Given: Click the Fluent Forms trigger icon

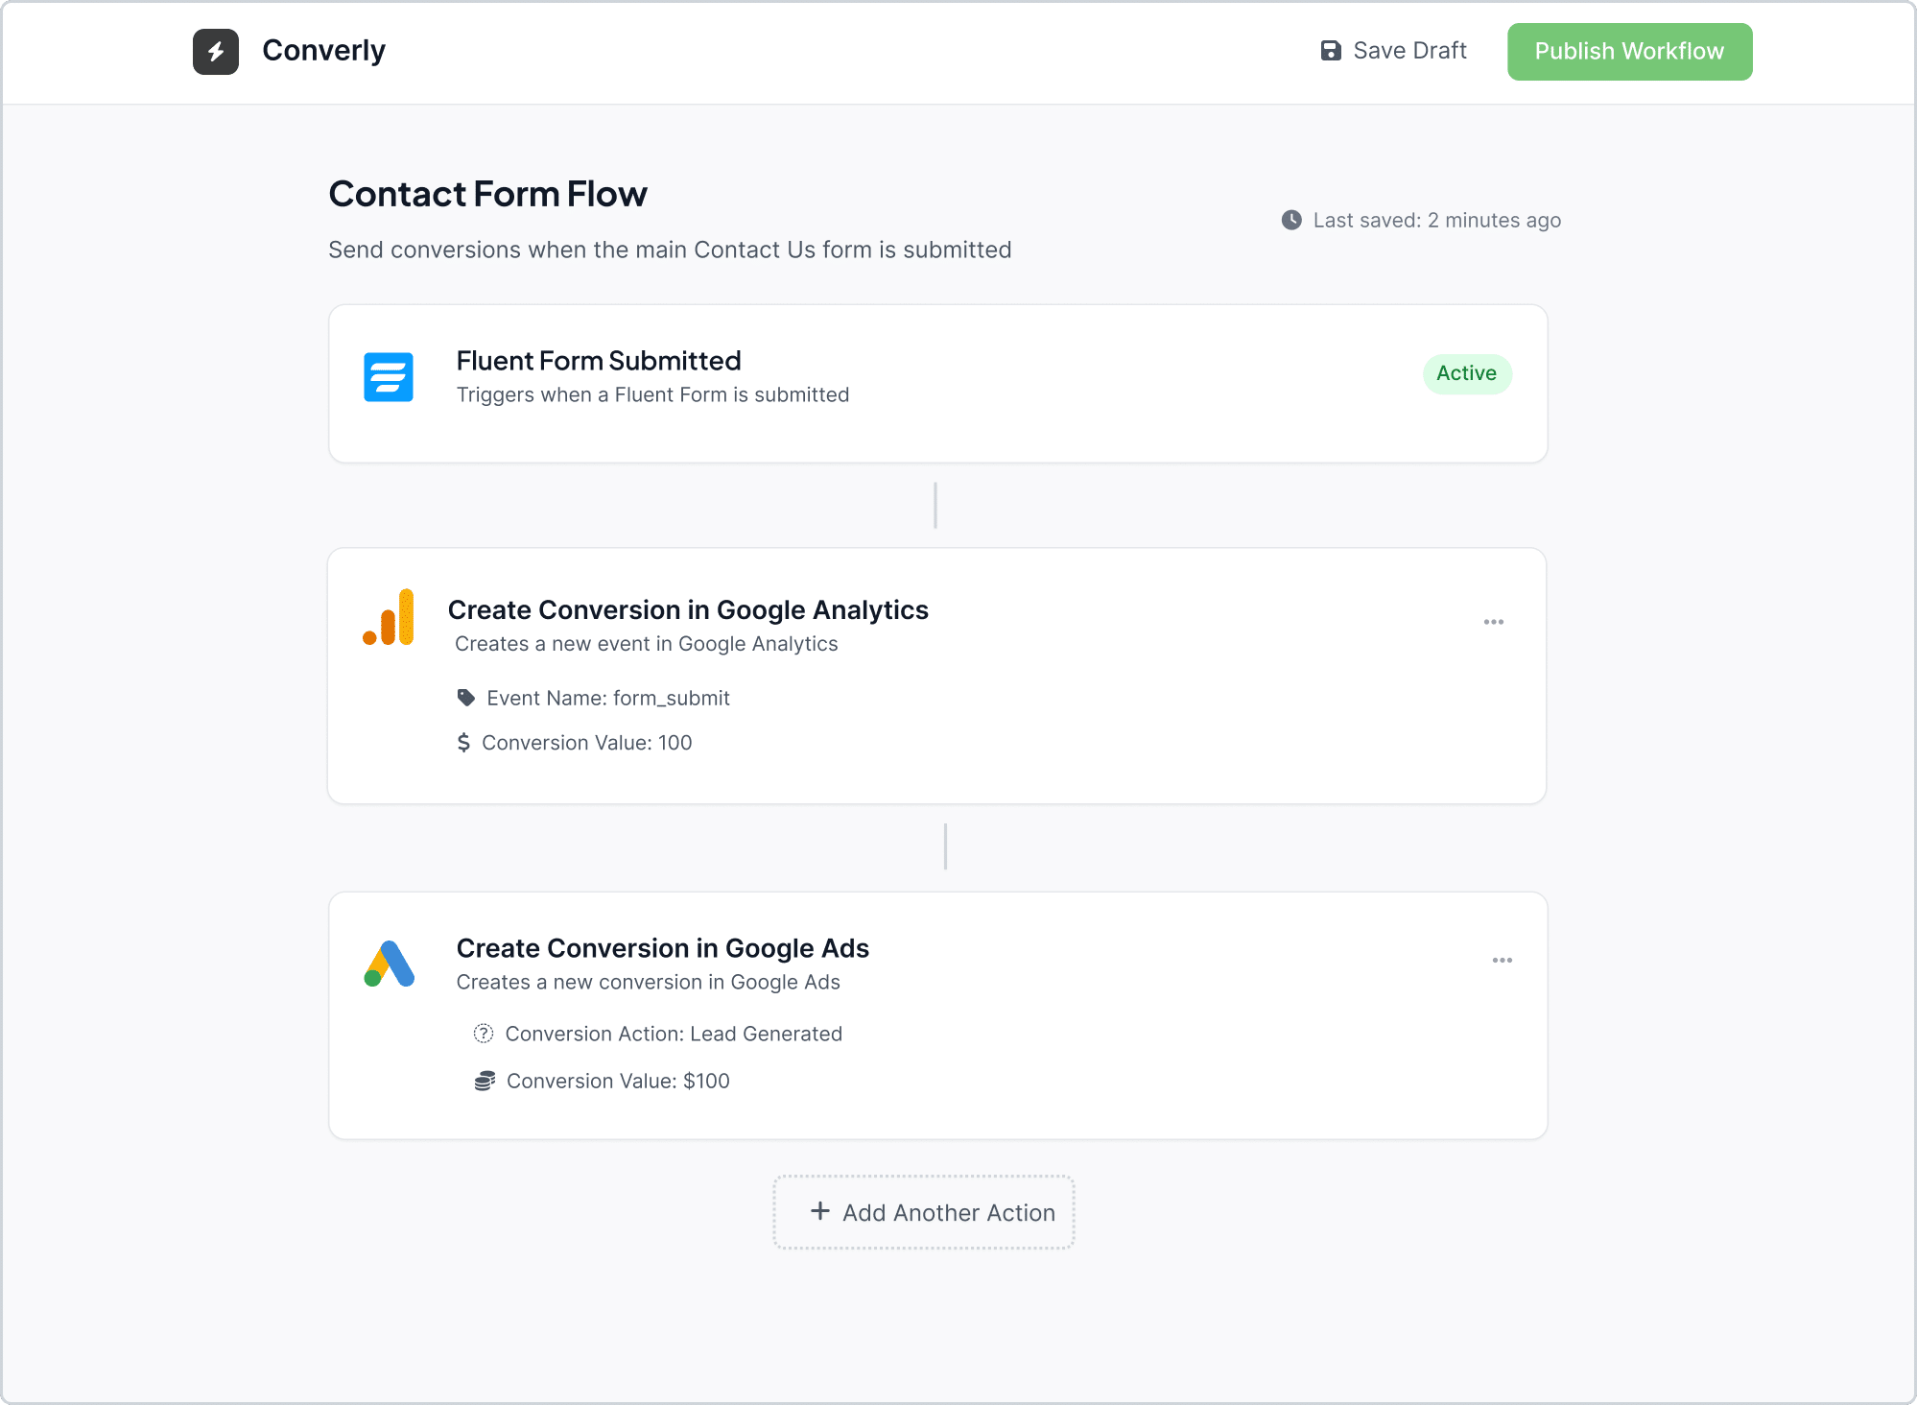Looking at the screenshot, I should click(389, 376).
